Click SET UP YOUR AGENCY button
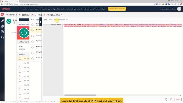The width and height of the screenshot is (183, 103). coord(117,9)
